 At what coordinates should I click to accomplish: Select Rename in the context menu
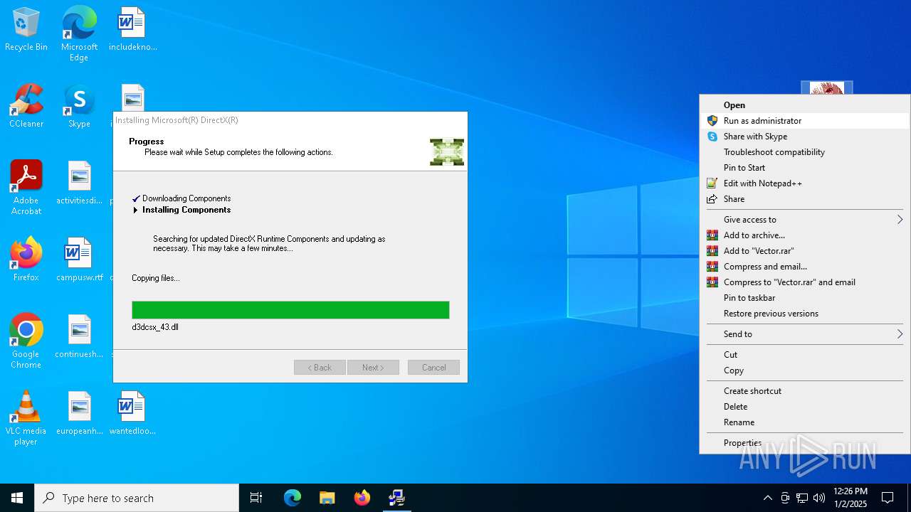point(805,422)
